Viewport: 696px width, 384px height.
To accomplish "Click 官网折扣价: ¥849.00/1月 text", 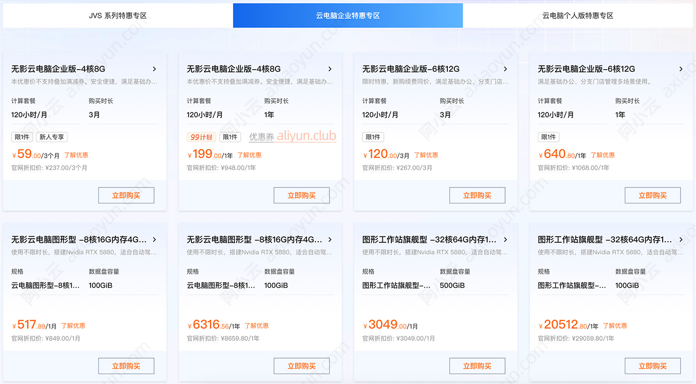I will click(46, 339).
